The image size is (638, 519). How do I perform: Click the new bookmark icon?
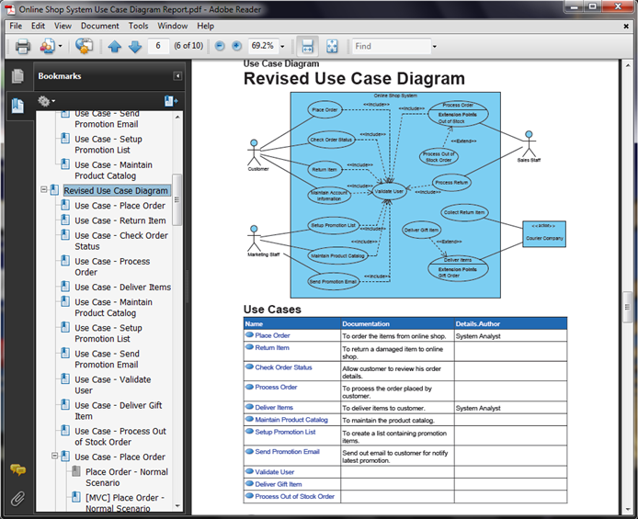tap(171, 101)
